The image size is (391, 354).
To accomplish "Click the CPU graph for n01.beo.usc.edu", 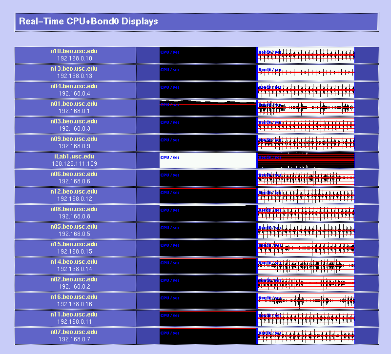I will pos(208,107).
